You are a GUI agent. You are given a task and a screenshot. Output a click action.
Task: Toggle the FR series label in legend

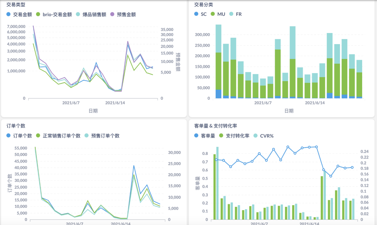[239, 14]
